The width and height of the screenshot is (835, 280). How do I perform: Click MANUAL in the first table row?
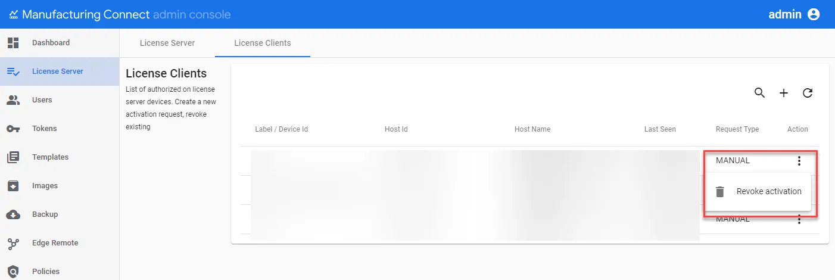click(x=733, y=160)
